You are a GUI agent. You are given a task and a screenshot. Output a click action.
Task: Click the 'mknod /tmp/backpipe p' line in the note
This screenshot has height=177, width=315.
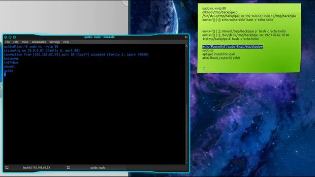(x=220, y=12)
